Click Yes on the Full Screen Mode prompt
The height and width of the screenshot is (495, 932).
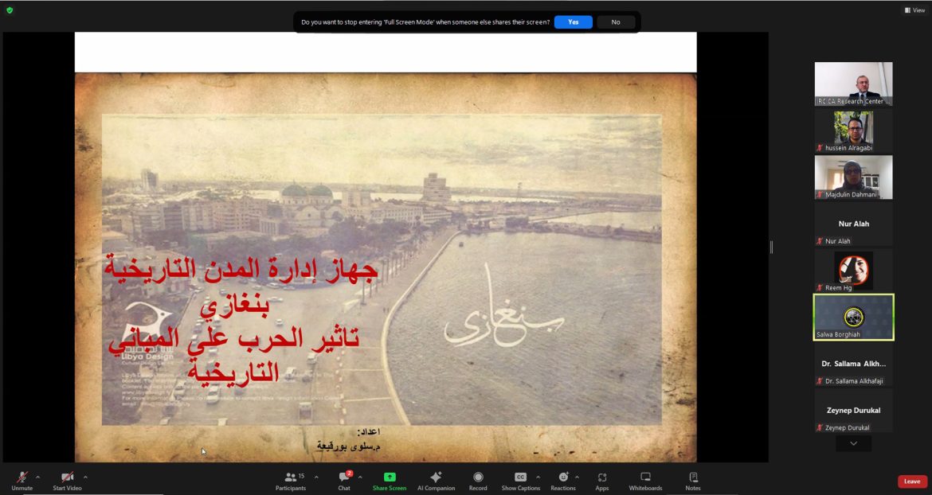pyautogui.click(x=573, y=21)
